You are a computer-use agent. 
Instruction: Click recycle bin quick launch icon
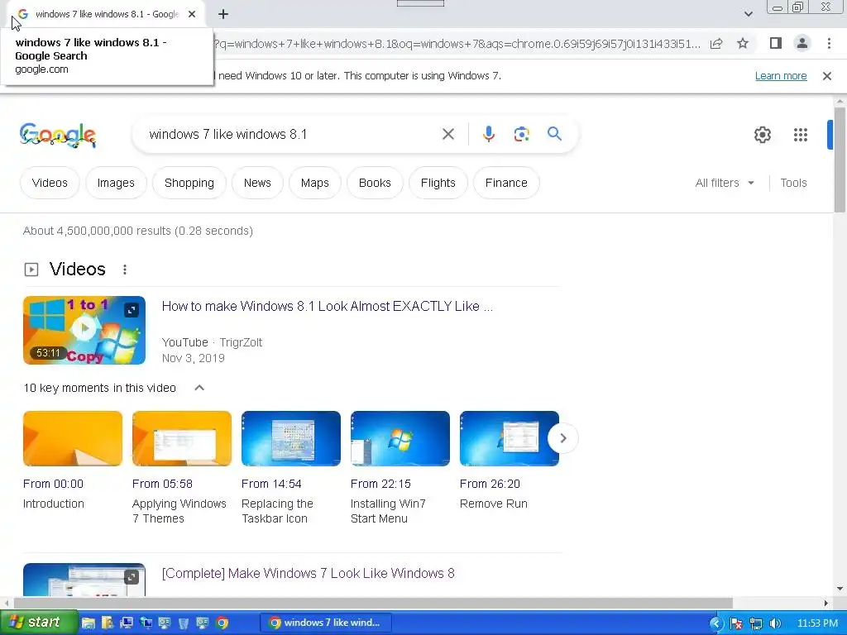(183, 623)
